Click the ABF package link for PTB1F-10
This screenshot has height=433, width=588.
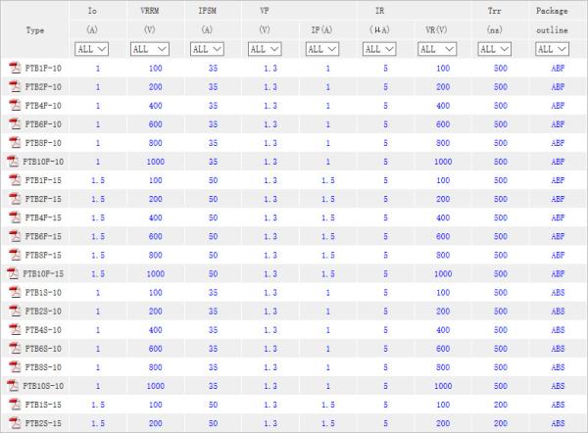pos(558,69)
